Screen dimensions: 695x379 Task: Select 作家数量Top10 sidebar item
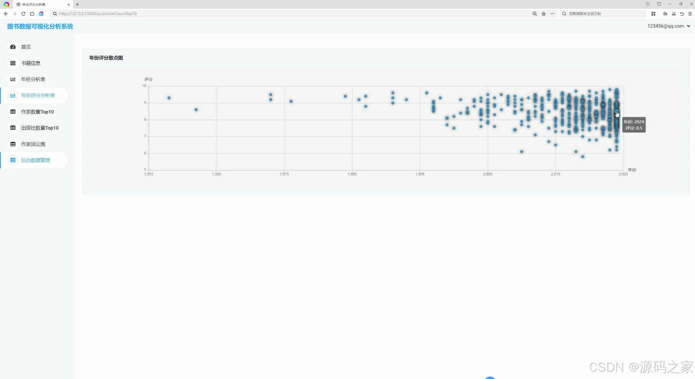tap(37, 112)
